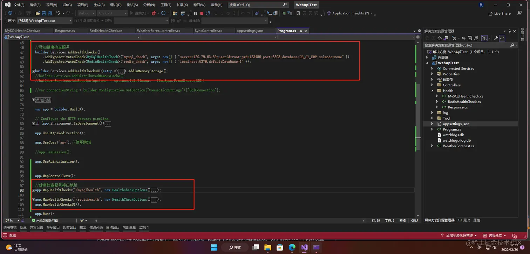Click the Live Share icon
Viewport: 530px width, 254px height.
[491, 13]
